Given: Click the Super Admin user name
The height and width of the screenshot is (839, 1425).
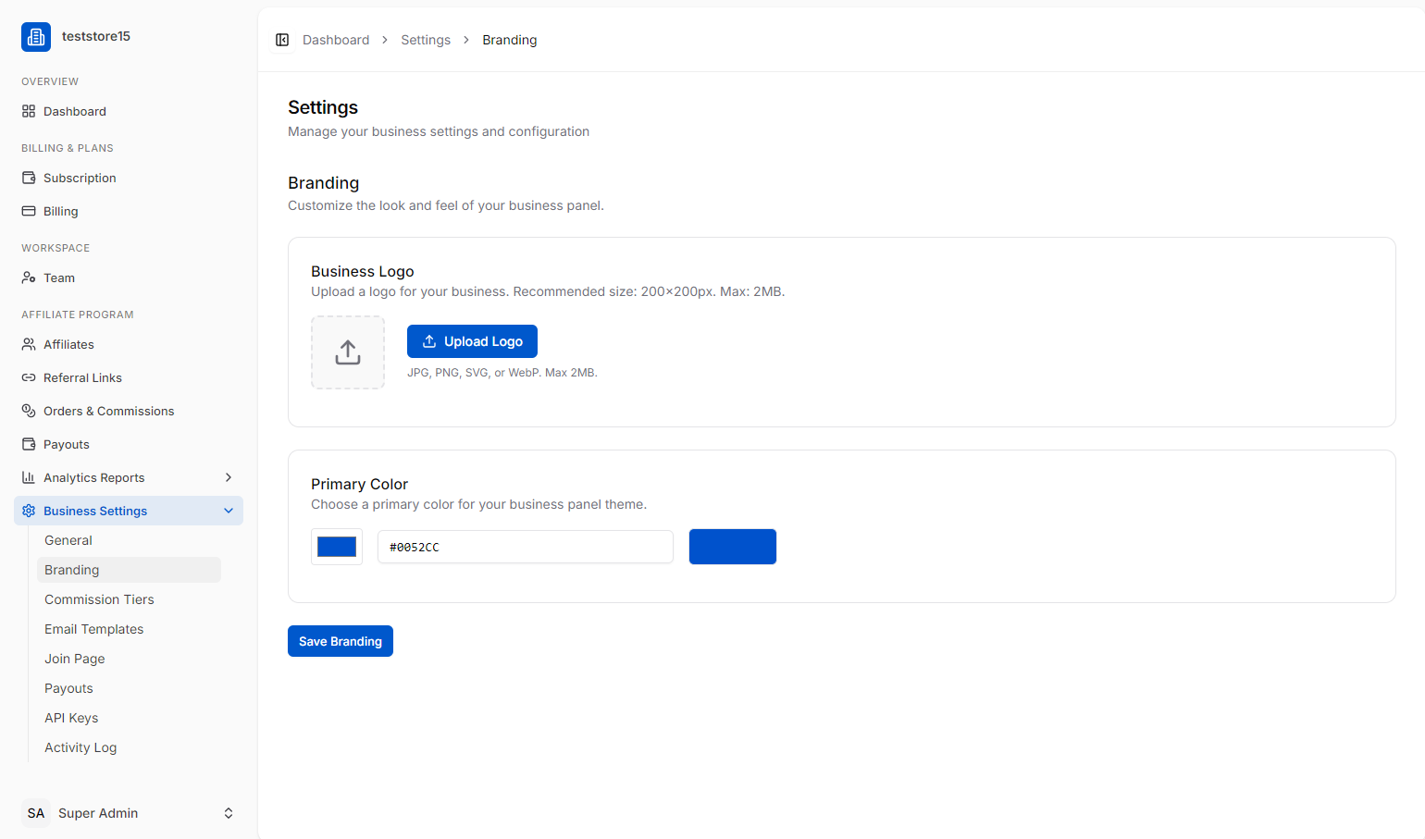Looking at the screenshot, I should [98, 813].
